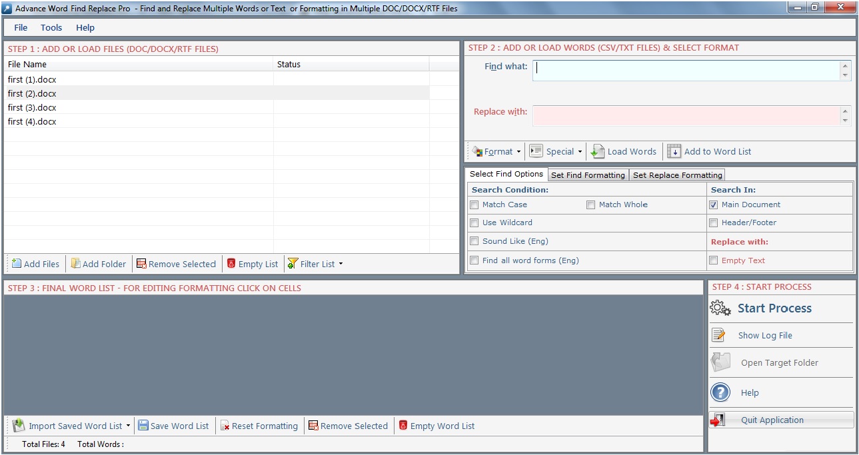The image size is (859, 455).
Task: Click the Quit Application exit icon
Action: 718,420
